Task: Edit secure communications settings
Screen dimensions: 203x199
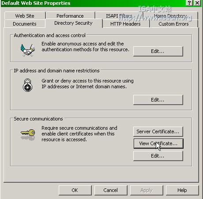Action: 158,156
